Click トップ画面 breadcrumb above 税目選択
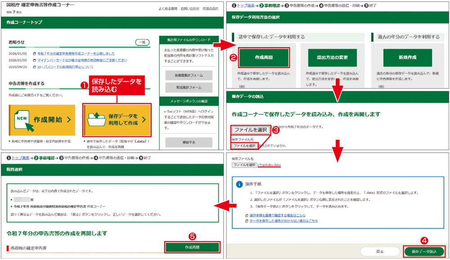The image size is (450, 260). 20,158
